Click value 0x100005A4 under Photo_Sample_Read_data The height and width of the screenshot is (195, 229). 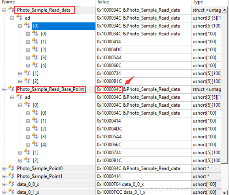[x=109, y=57]
